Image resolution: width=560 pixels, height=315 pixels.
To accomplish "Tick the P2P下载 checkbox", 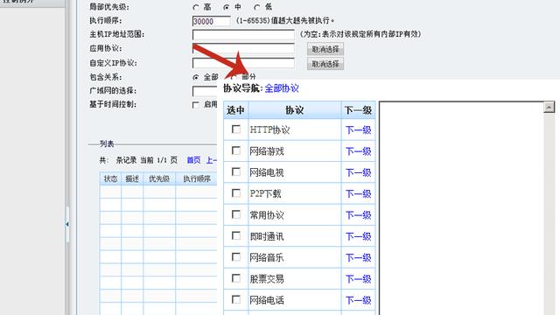I will (235, 193).
